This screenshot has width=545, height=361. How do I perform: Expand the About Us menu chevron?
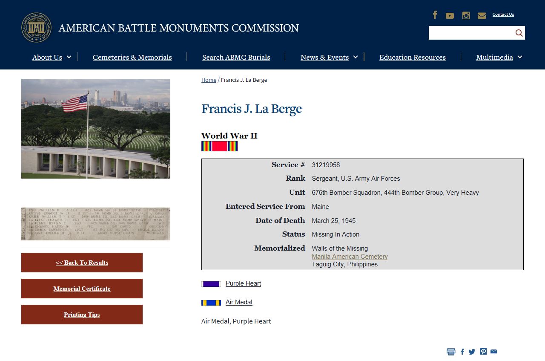click(x=69, y=57)
